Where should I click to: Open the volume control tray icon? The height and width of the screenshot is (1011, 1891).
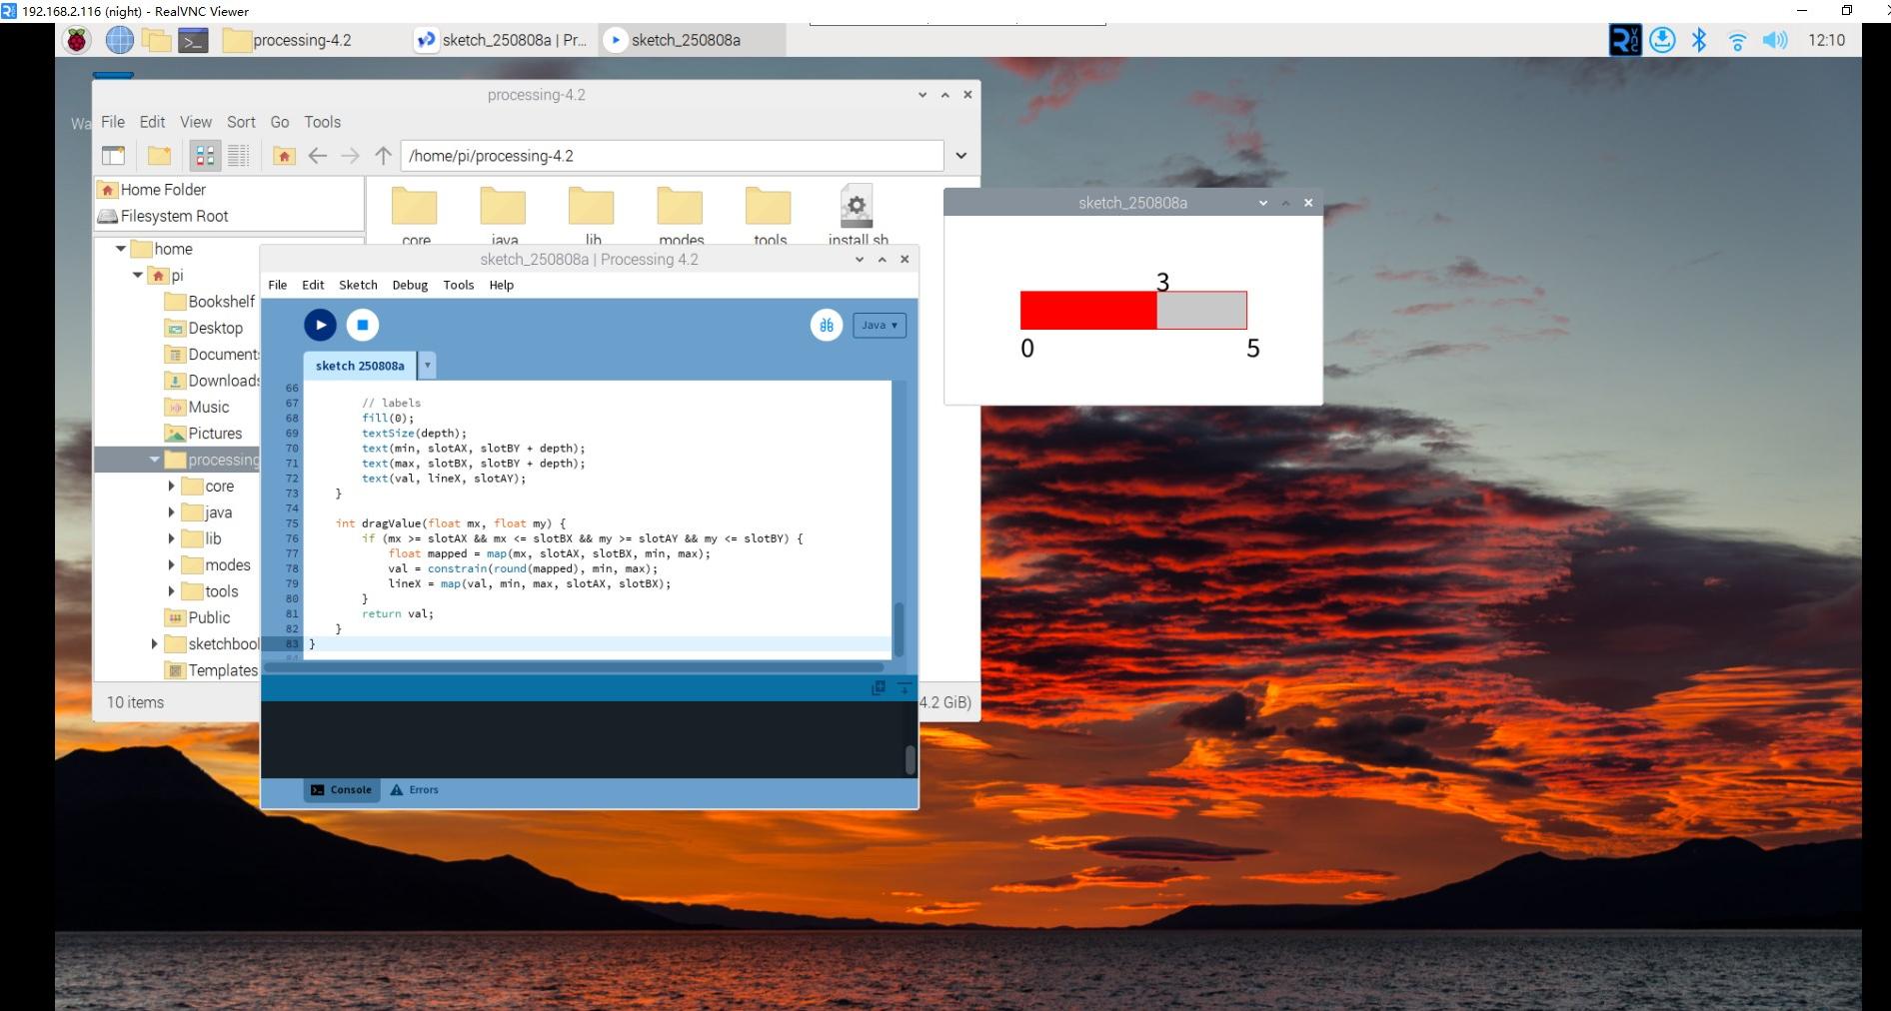click(x=1775, y=40)
